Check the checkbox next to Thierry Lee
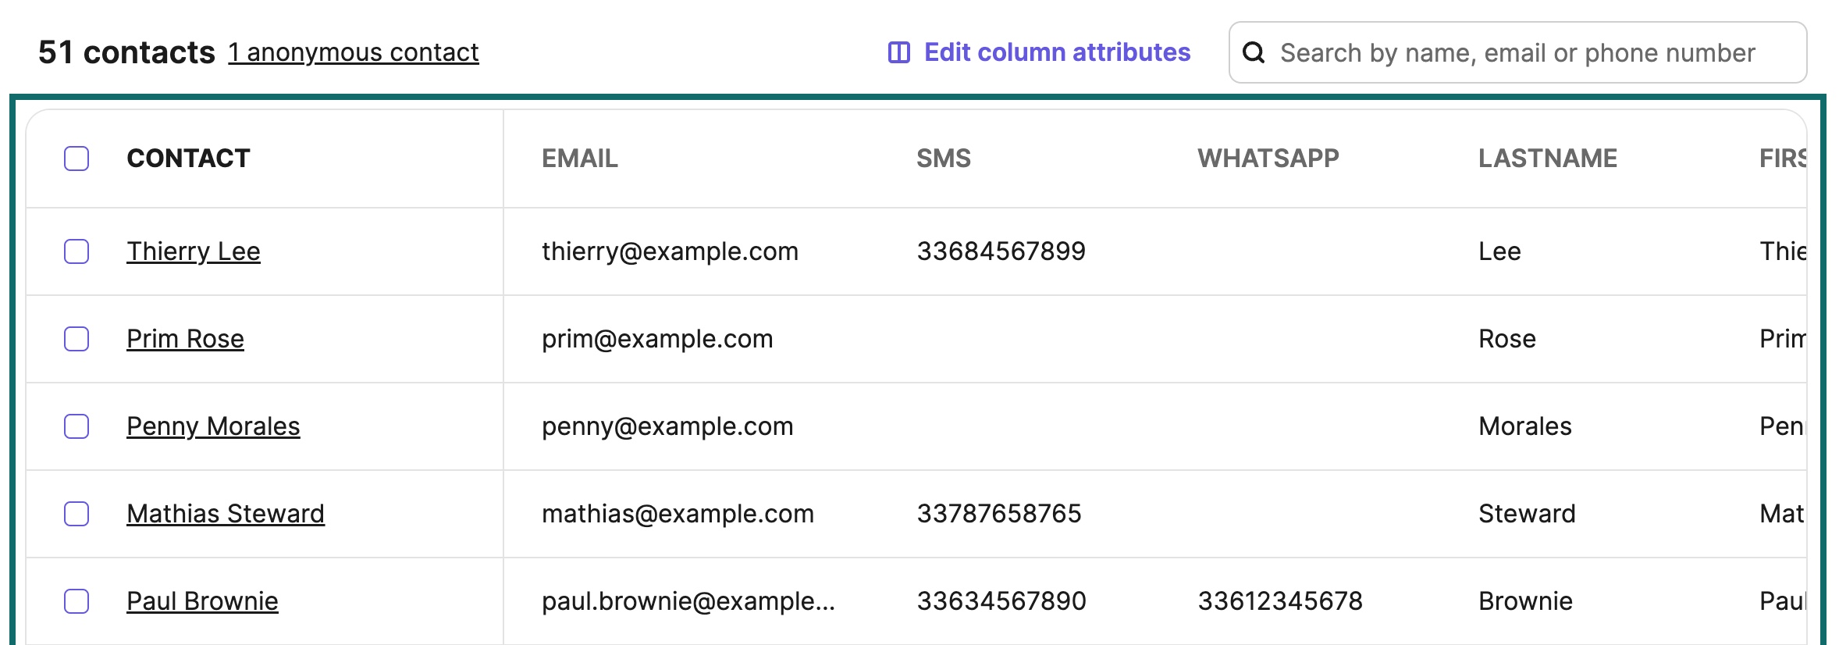Screen dimensions: 1839x645 click(75, 251)
